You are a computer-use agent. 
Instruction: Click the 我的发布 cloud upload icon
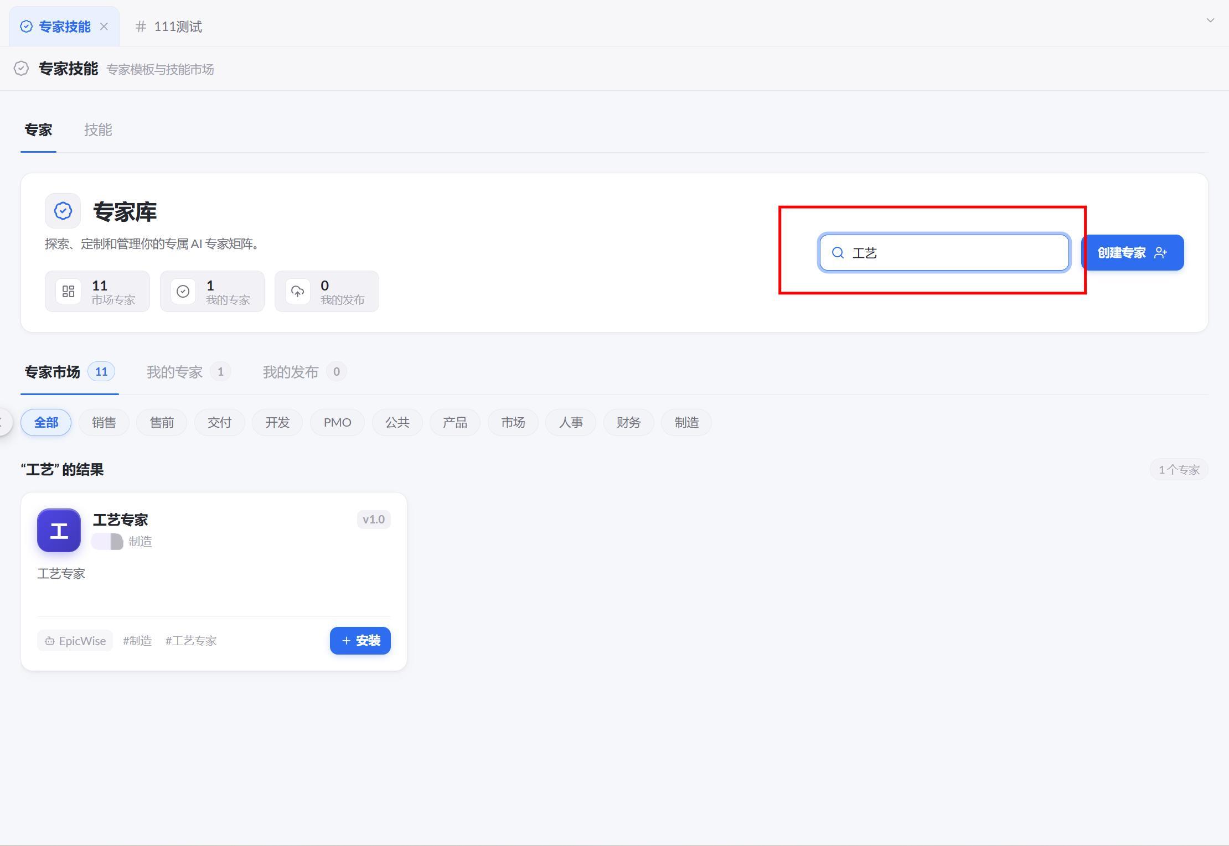[x=298, y=292]
